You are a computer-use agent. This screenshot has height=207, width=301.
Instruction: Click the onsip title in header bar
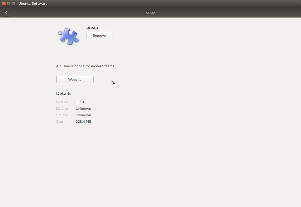click(x=150, y=12)
